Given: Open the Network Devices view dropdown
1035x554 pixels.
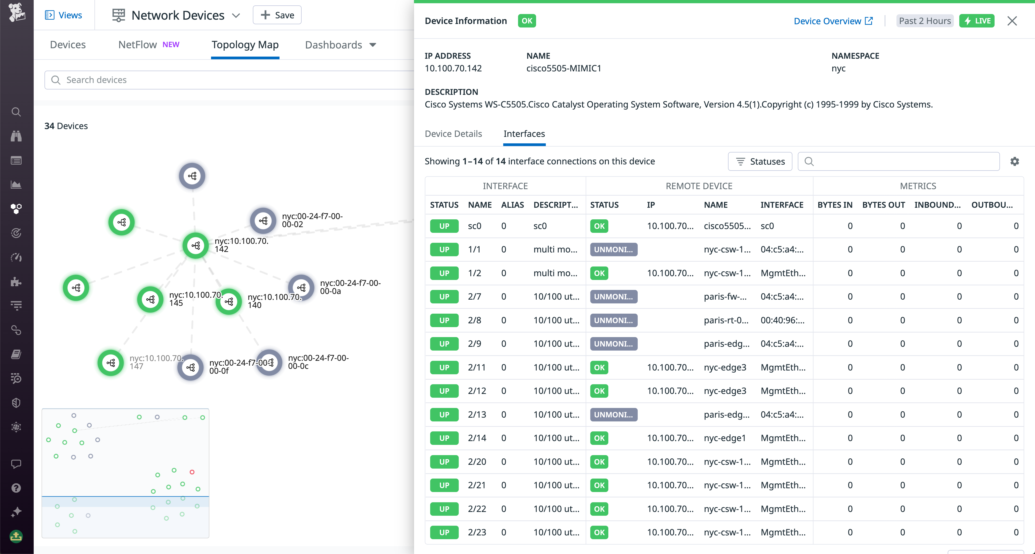Looking at the screenshot, I should (236, 15).
